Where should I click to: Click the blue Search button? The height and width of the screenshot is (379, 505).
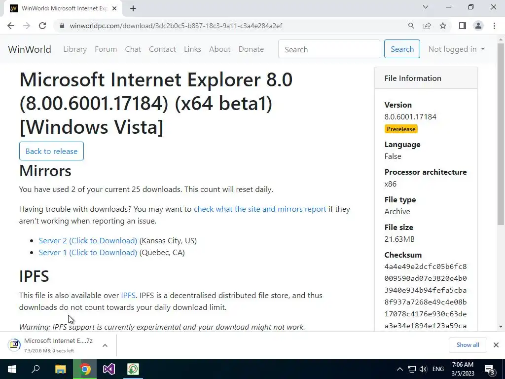pos(402,49)
